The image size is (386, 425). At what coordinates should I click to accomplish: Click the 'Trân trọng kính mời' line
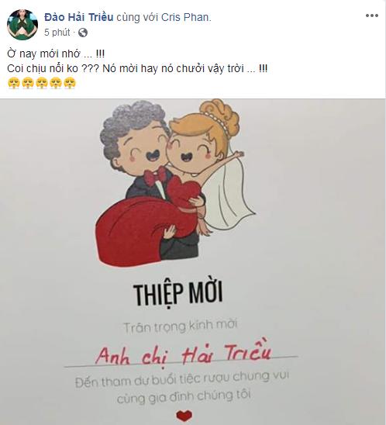click(x=180, y=326)
